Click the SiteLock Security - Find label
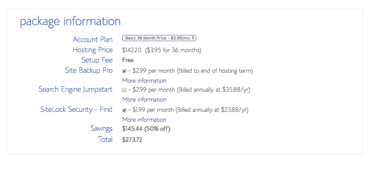 tap(76, 109)
